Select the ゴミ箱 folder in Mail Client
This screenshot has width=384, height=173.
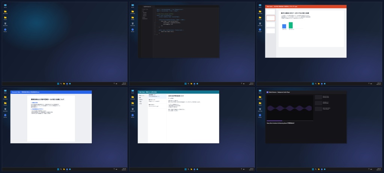(x=140, y=104)
